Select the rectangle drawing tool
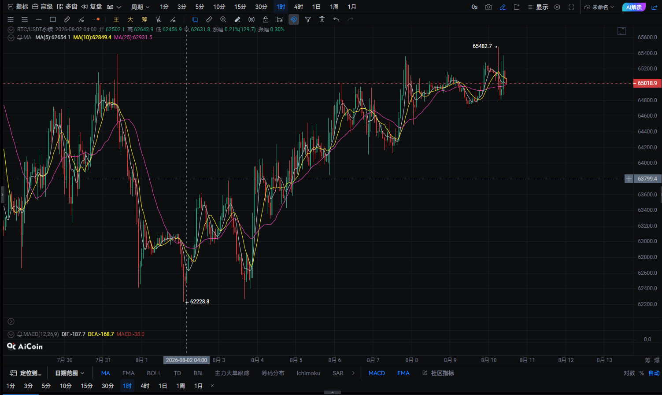The height and width of the screenshot is (395, 662). click(53, 19)
